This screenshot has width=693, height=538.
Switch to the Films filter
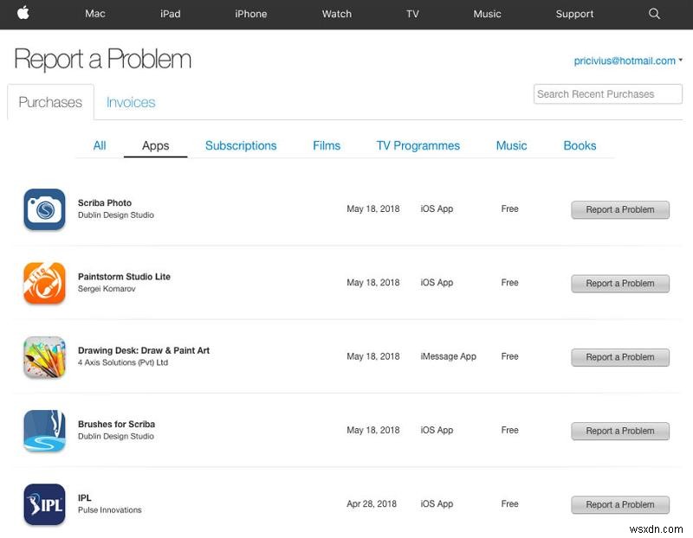tap(327, 145)
